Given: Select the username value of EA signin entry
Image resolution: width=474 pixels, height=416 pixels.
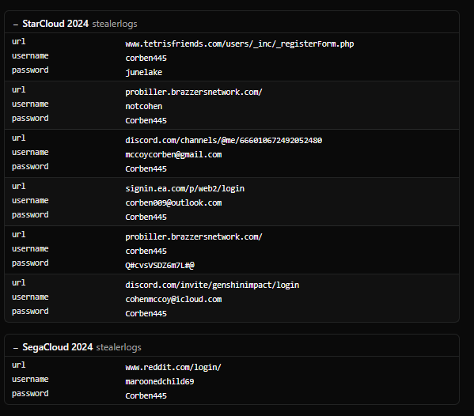Looking at the screenshot, I should tap(173, 202).
